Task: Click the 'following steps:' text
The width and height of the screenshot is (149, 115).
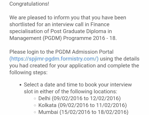Action: pyautogui.click(x=28, y=72)
